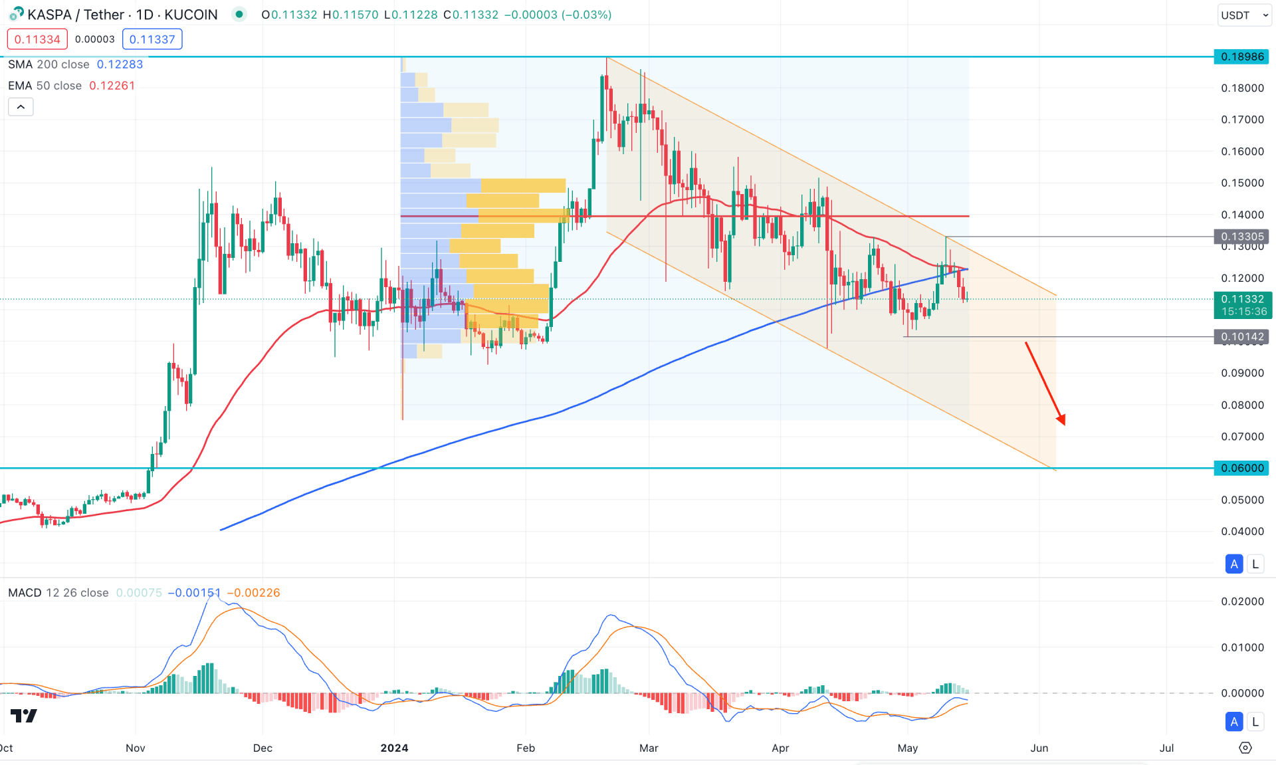
Task: Click the Jun label on time axis
Action: [x=1039, y=748]
